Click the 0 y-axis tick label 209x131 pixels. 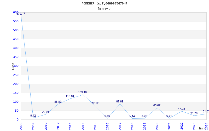coord(18,120)
